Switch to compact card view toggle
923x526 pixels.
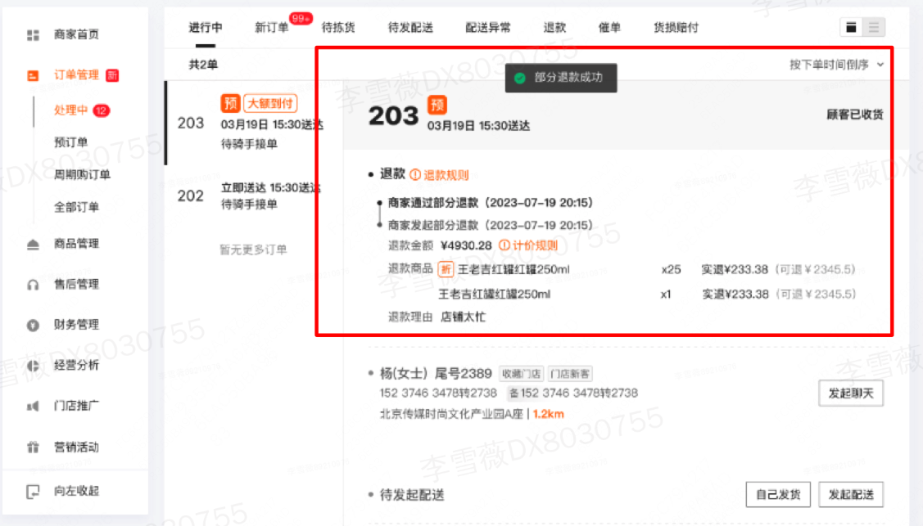(x=852, y=27)
